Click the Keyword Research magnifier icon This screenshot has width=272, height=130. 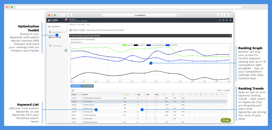[x=50, y=32]
